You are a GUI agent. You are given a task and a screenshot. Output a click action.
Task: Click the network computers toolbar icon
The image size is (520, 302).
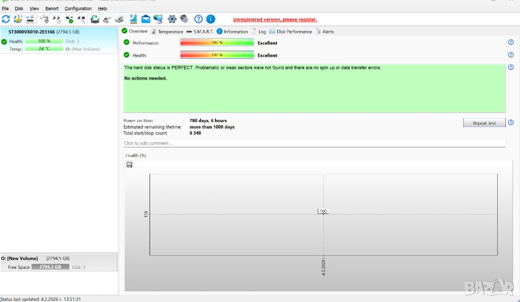158,19
